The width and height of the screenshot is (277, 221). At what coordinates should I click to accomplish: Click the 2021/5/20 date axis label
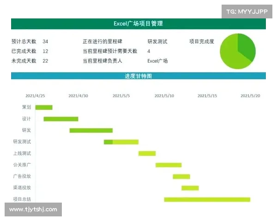[250, 96]
